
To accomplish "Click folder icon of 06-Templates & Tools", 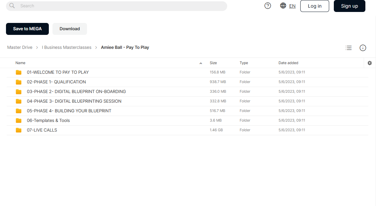I will (x=19, y=120).
